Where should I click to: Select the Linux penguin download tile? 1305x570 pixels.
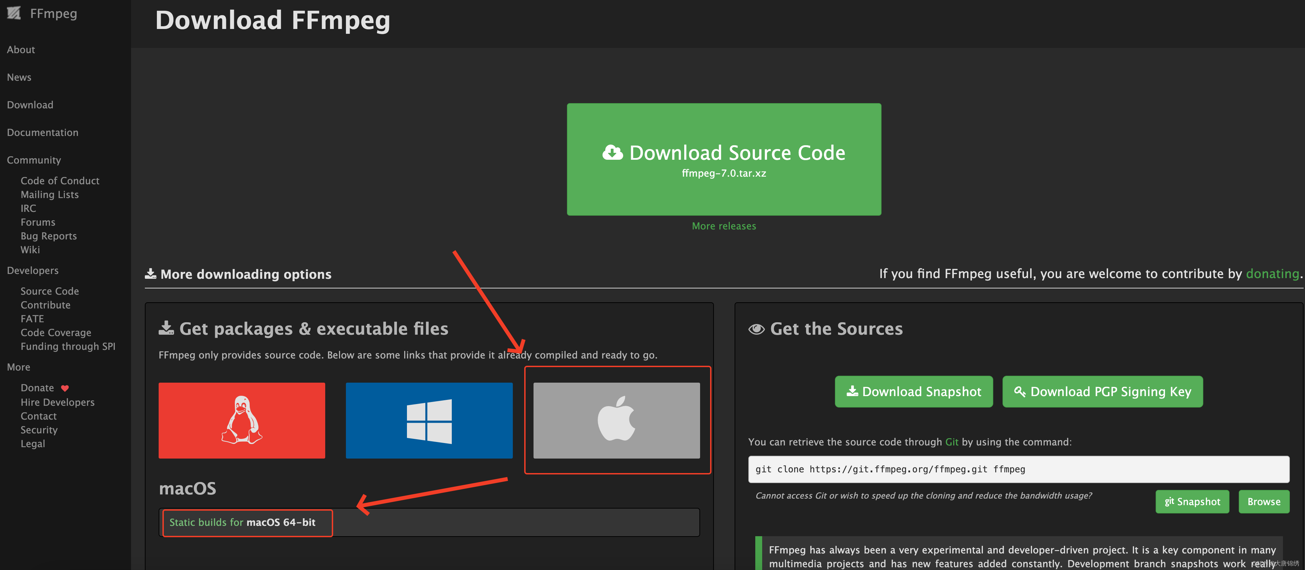(242, 420)
